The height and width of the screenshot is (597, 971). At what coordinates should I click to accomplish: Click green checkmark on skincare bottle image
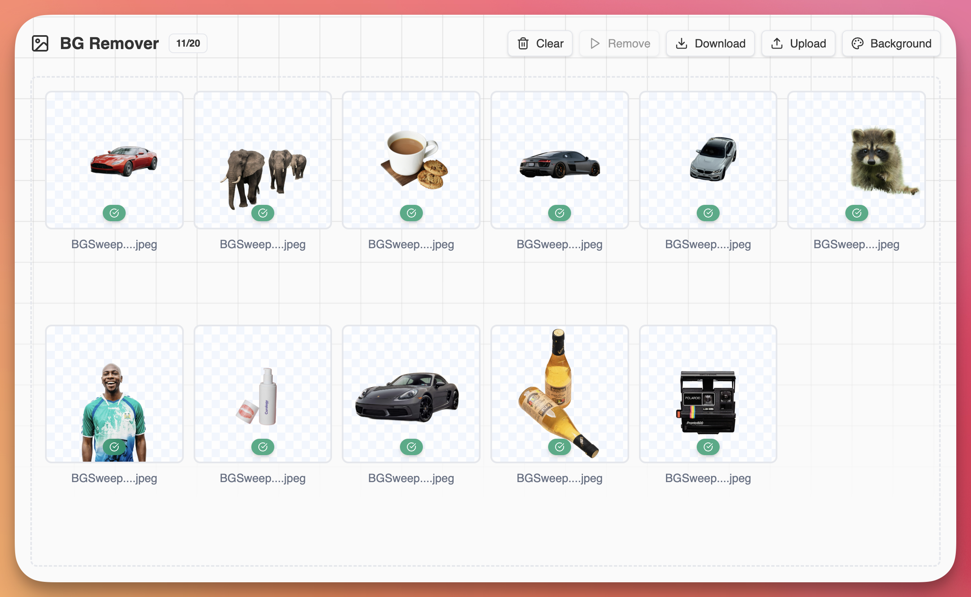(x=263, y=447)
